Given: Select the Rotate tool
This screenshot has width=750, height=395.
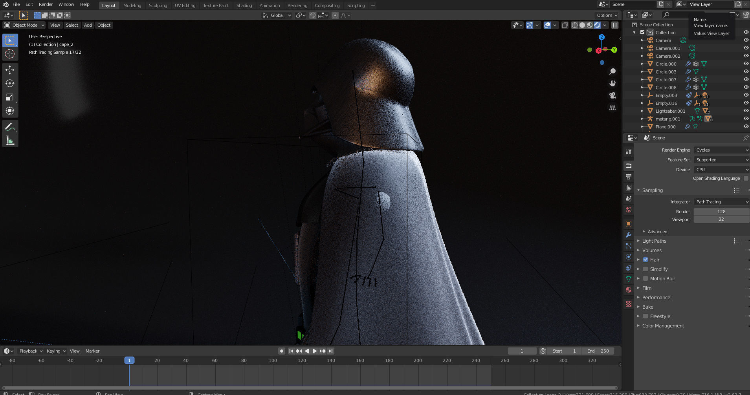Looking at the screenshot, I should (10, 84).
